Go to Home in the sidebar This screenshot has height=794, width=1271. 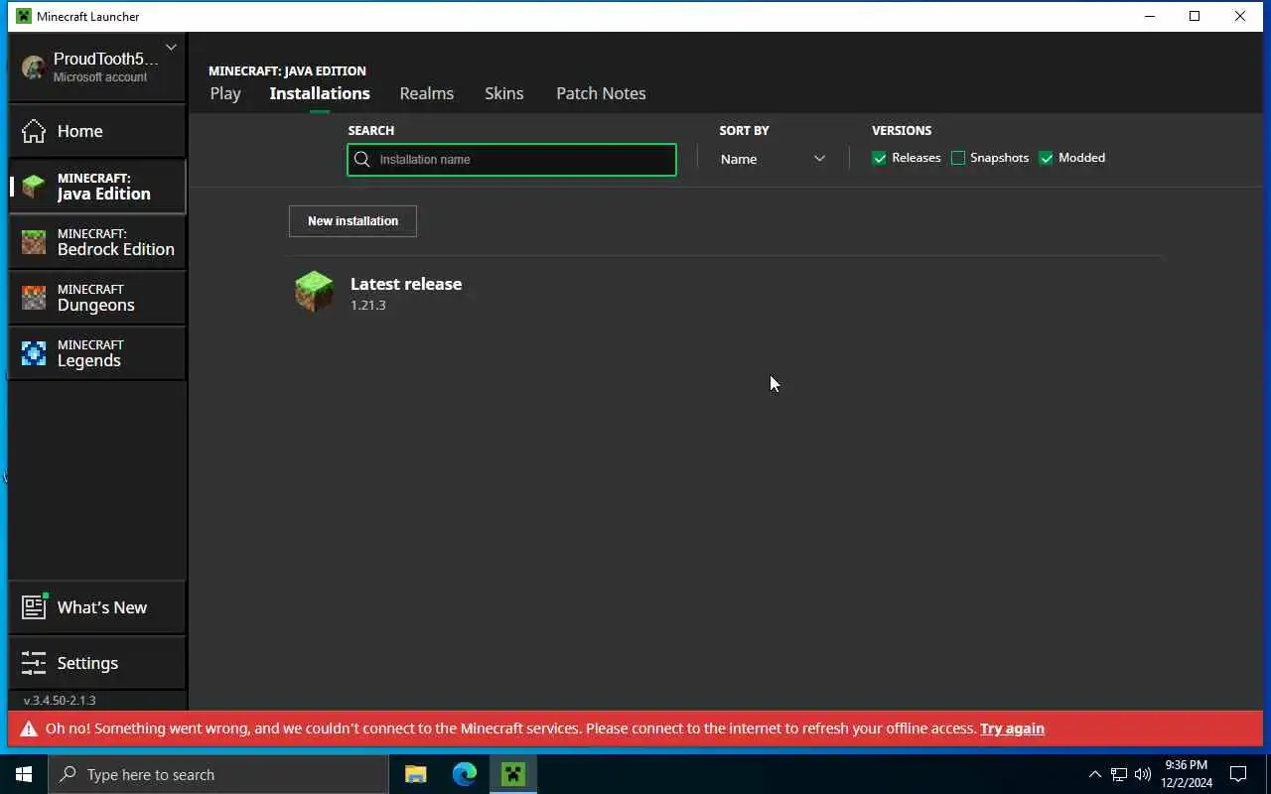tap(96, 131)
